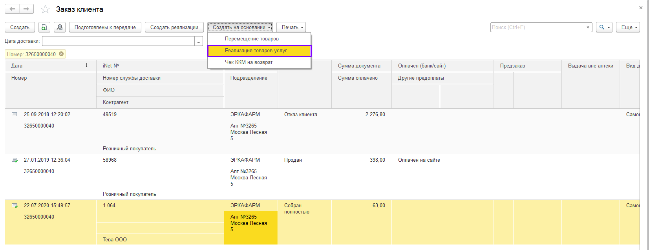The height and width of the screenshot is (250, 649).
Task: Add Заказ клиента to favorites with star
Action: [46, 9]
